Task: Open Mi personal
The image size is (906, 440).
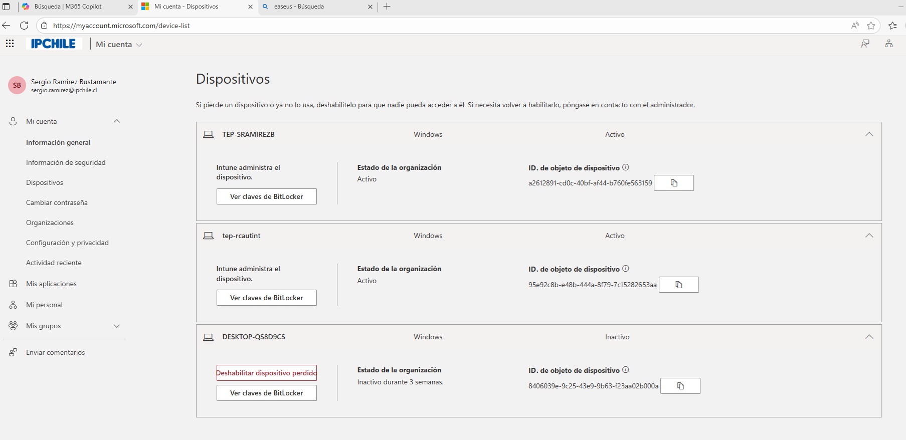Action: (44, 305)
